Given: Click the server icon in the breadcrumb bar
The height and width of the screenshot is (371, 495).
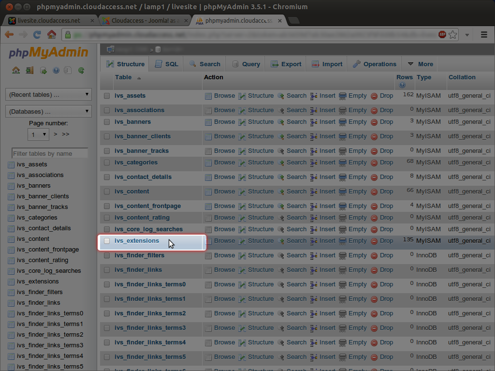Looking at the screenshot, I should tap(111, 49).
